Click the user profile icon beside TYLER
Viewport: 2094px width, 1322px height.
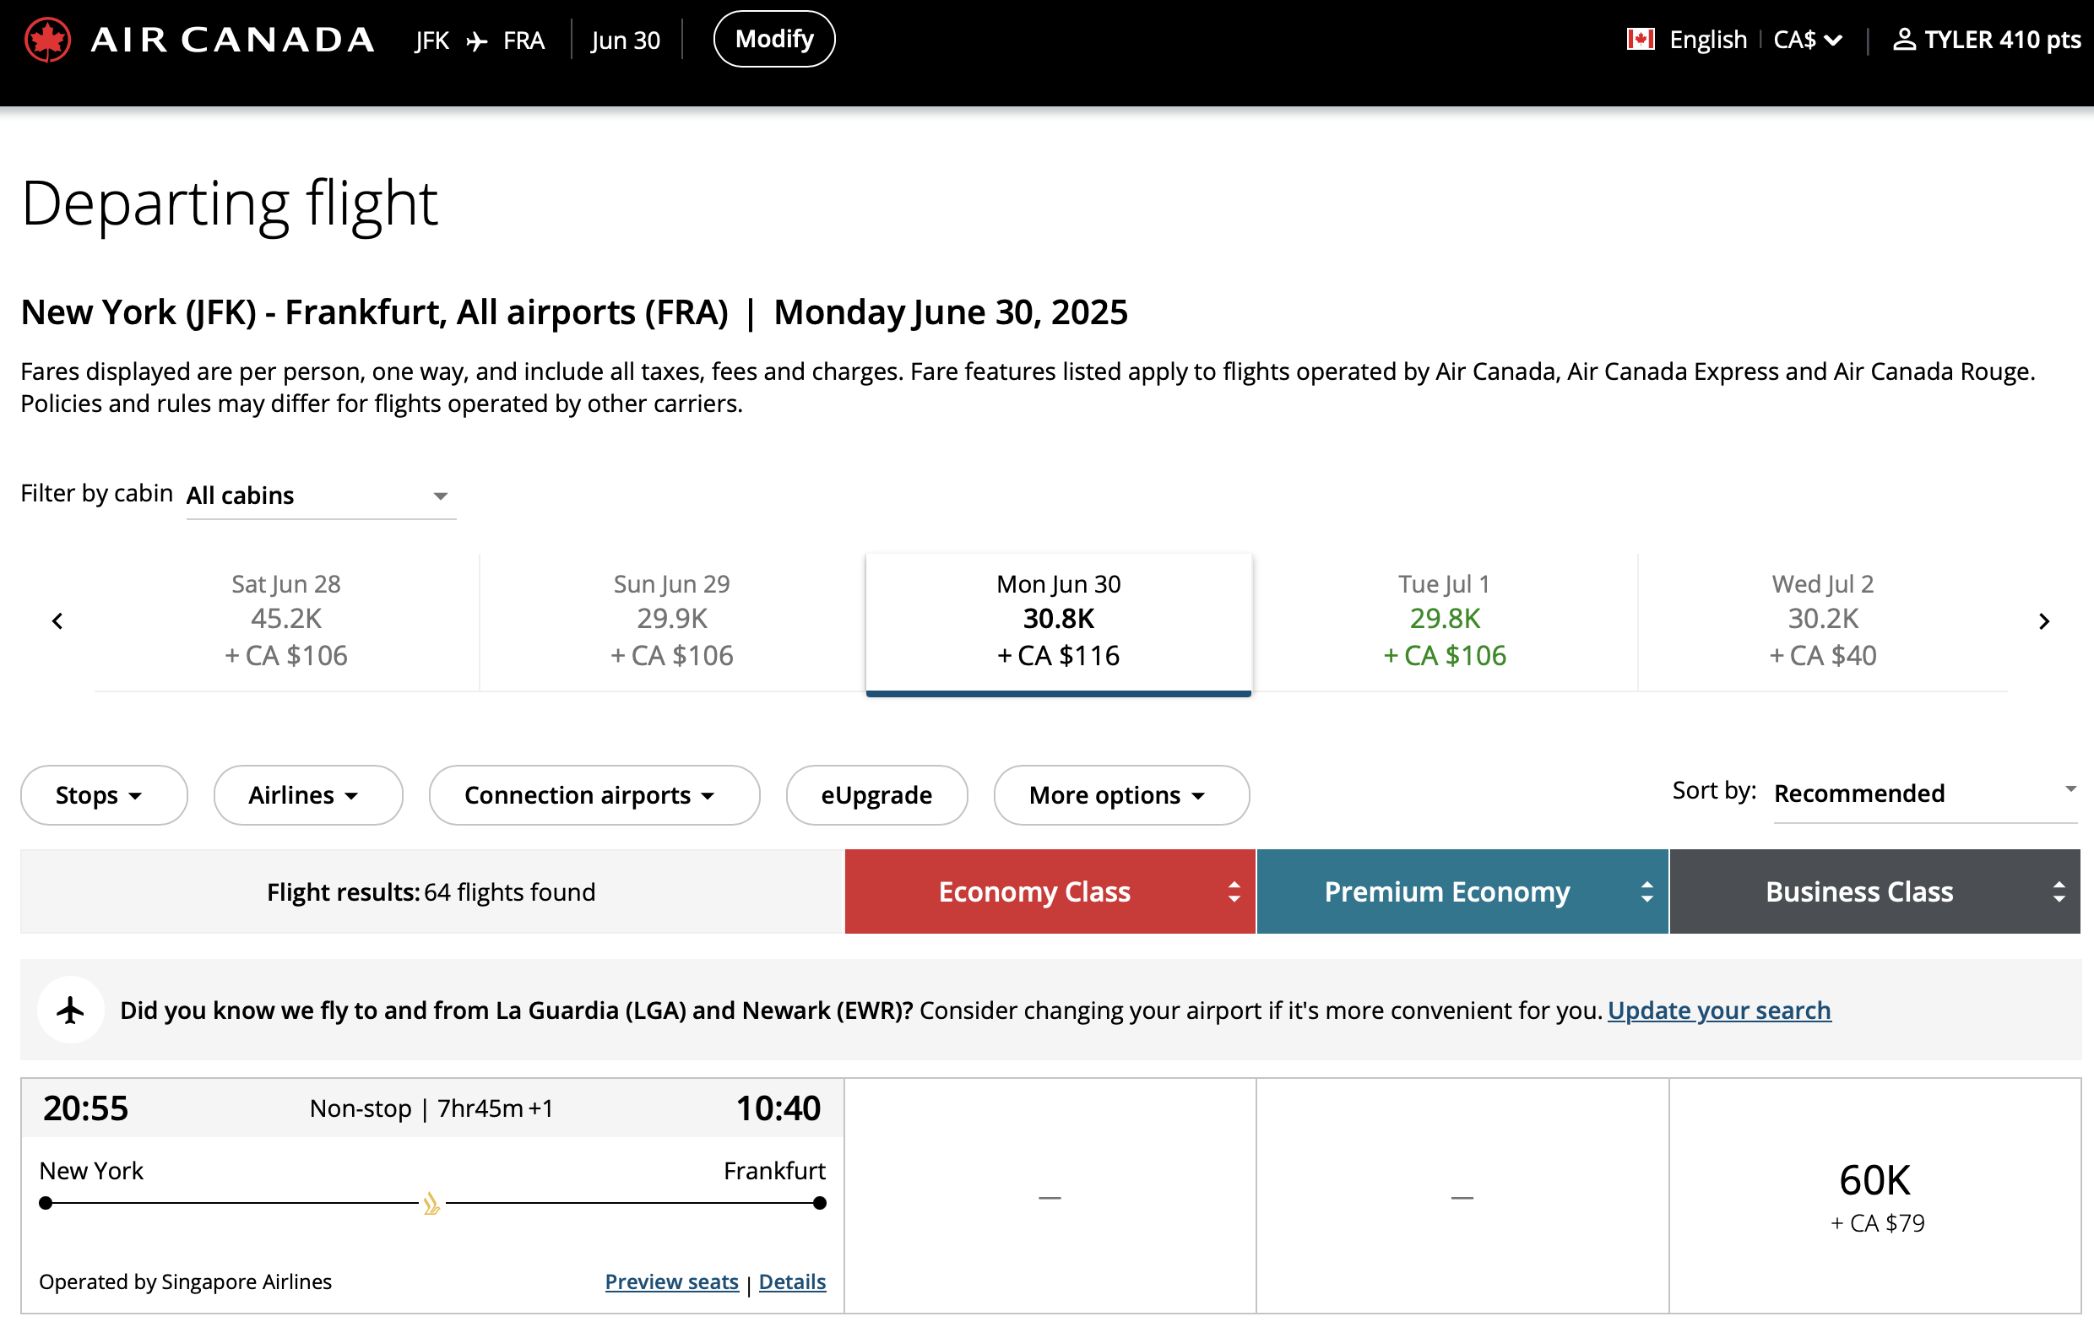pos(1903,40)
